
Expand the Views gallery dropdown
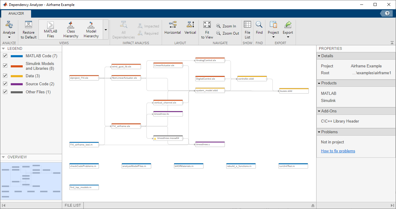point(106,30)
